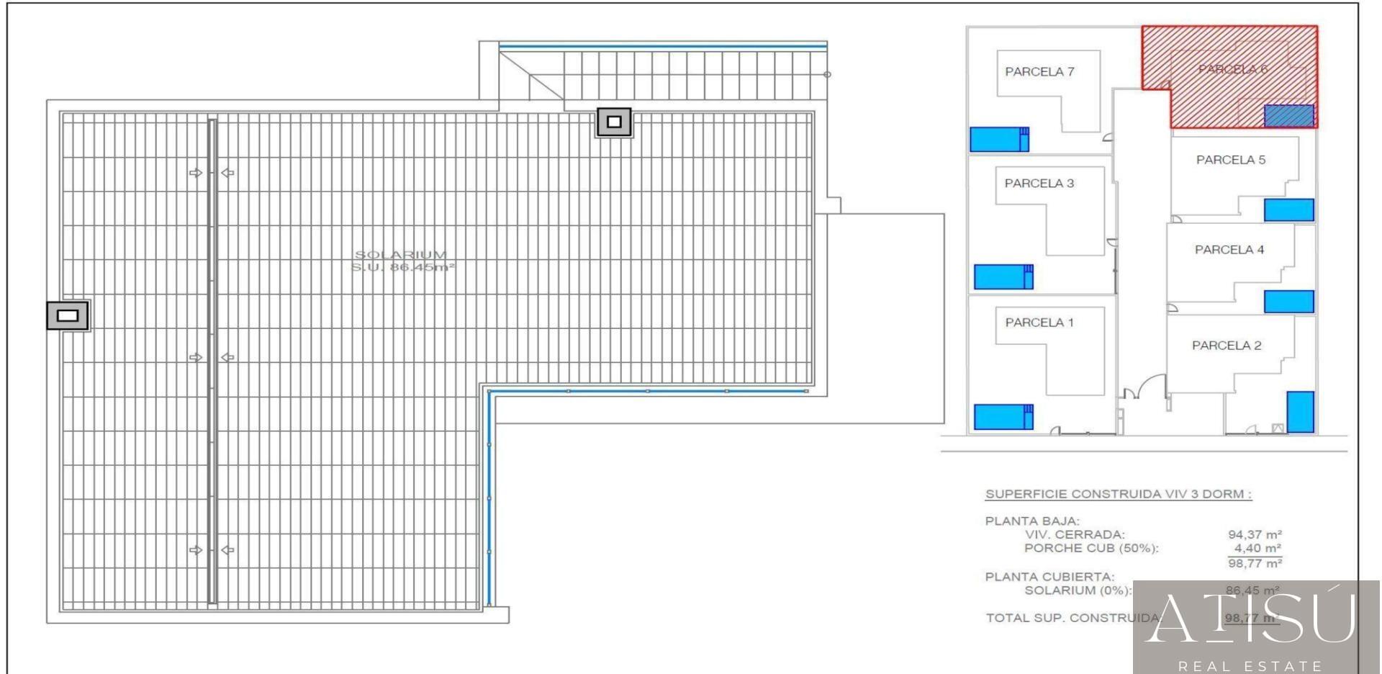
Task: Click the "SUPERFICIE CONSTRUIDA VIV 3 DORM" heading
Action: pos(1118,495)
